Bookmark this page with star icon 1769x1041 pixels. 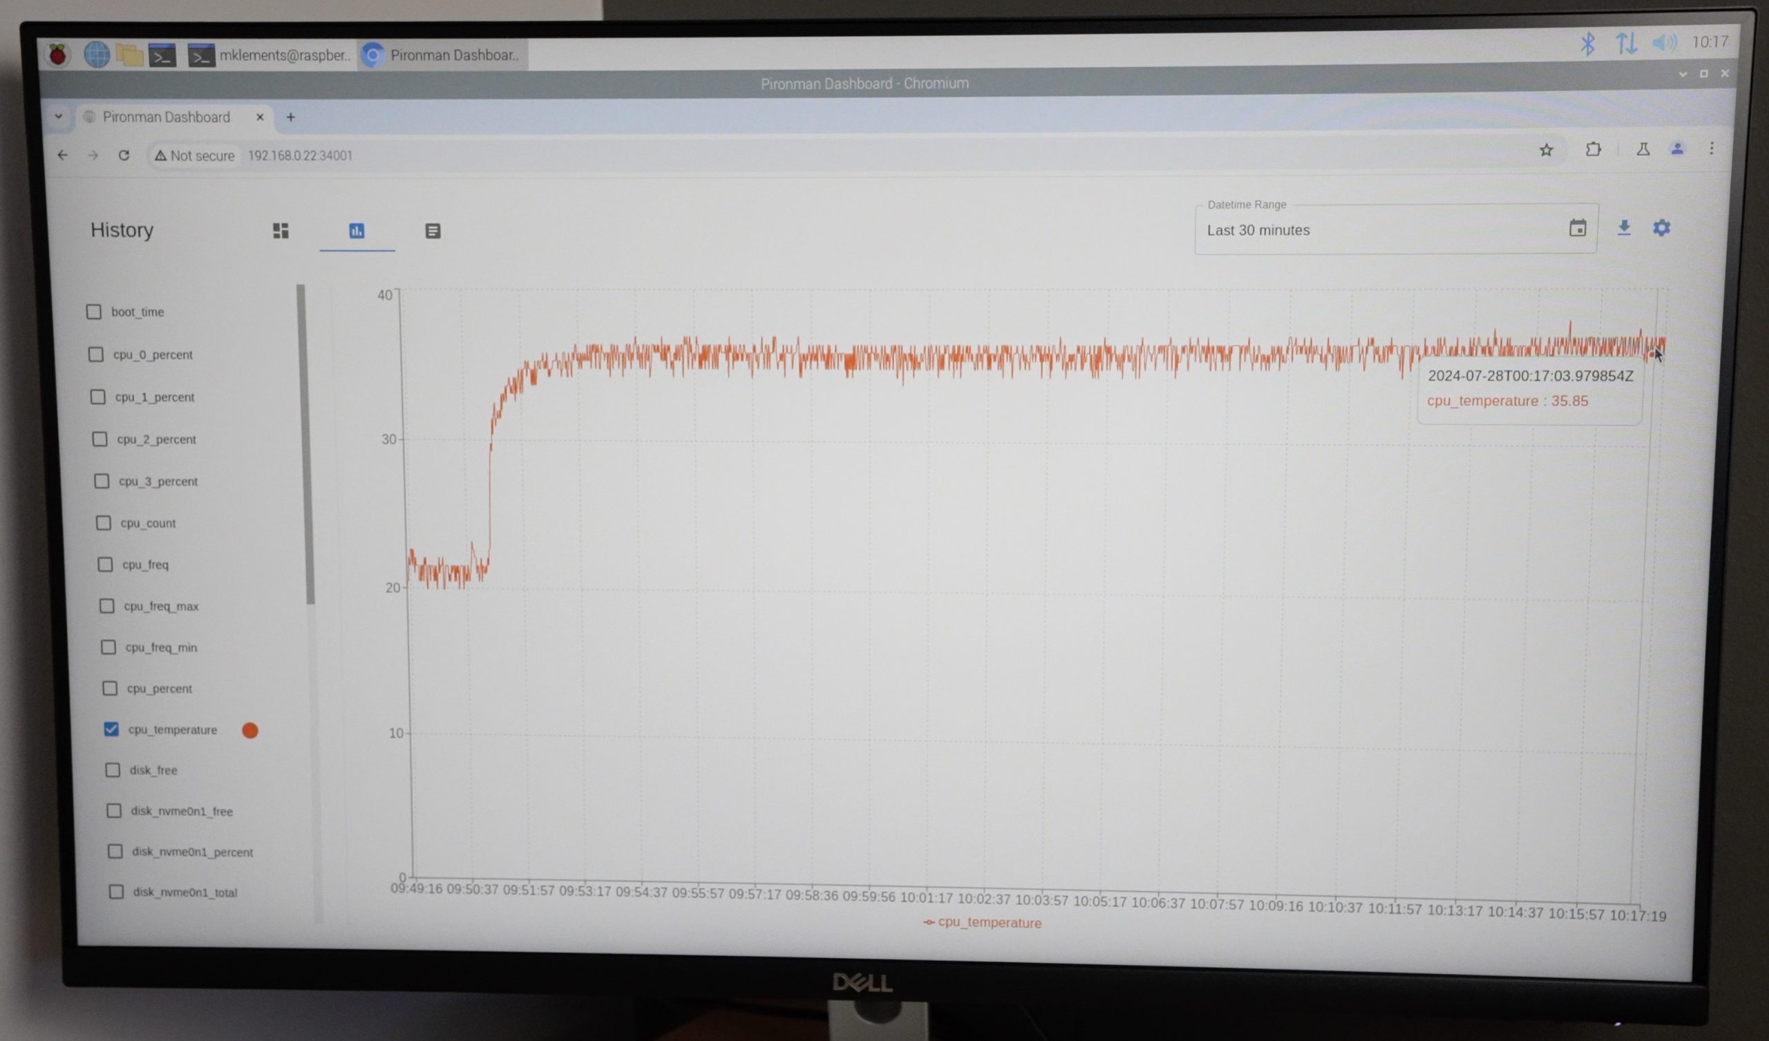coord(1546,149)
